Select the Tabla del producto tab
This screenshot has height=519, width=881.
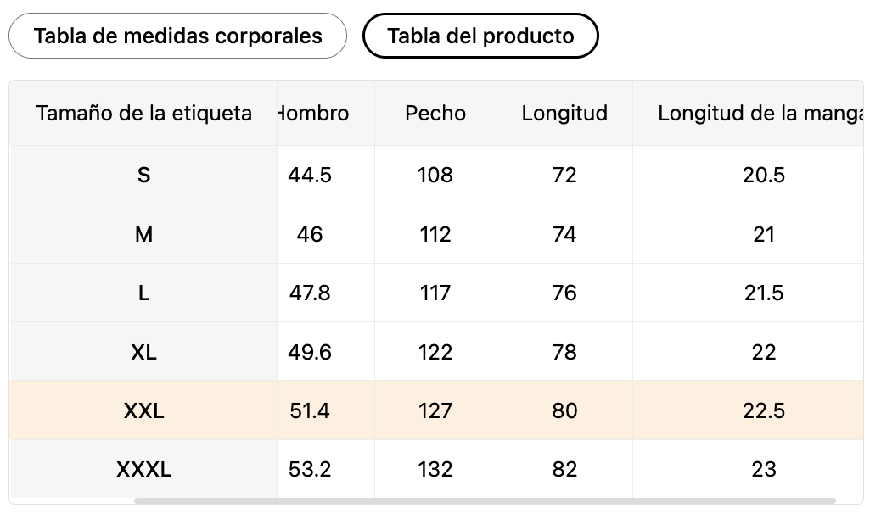tap(480, 36)
